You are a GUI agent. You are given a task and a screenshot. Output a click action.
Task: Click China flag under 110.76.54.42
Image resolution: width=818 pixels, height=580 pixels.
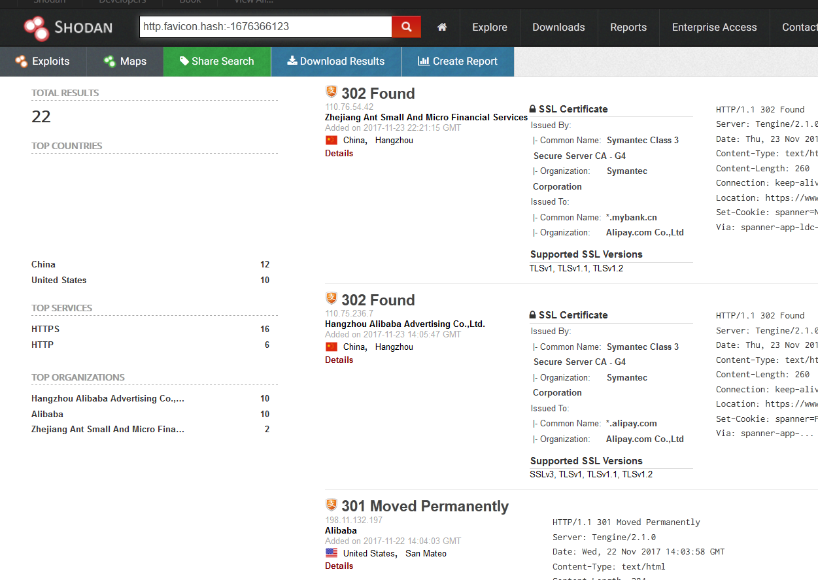[x=332, y=141]
